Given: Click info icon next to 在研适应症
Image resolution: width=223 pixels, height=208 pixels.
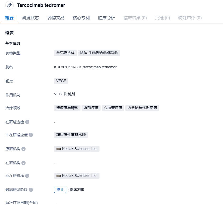Looking at the screenshot, I should coord(27,122).
